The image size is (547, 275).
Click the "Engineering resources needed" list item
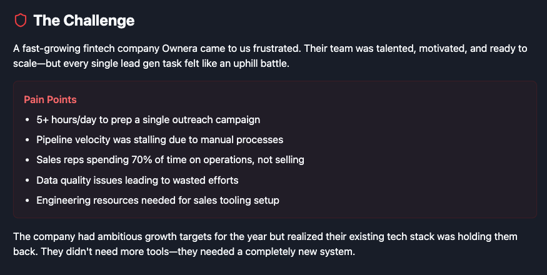tap(158, 200)
